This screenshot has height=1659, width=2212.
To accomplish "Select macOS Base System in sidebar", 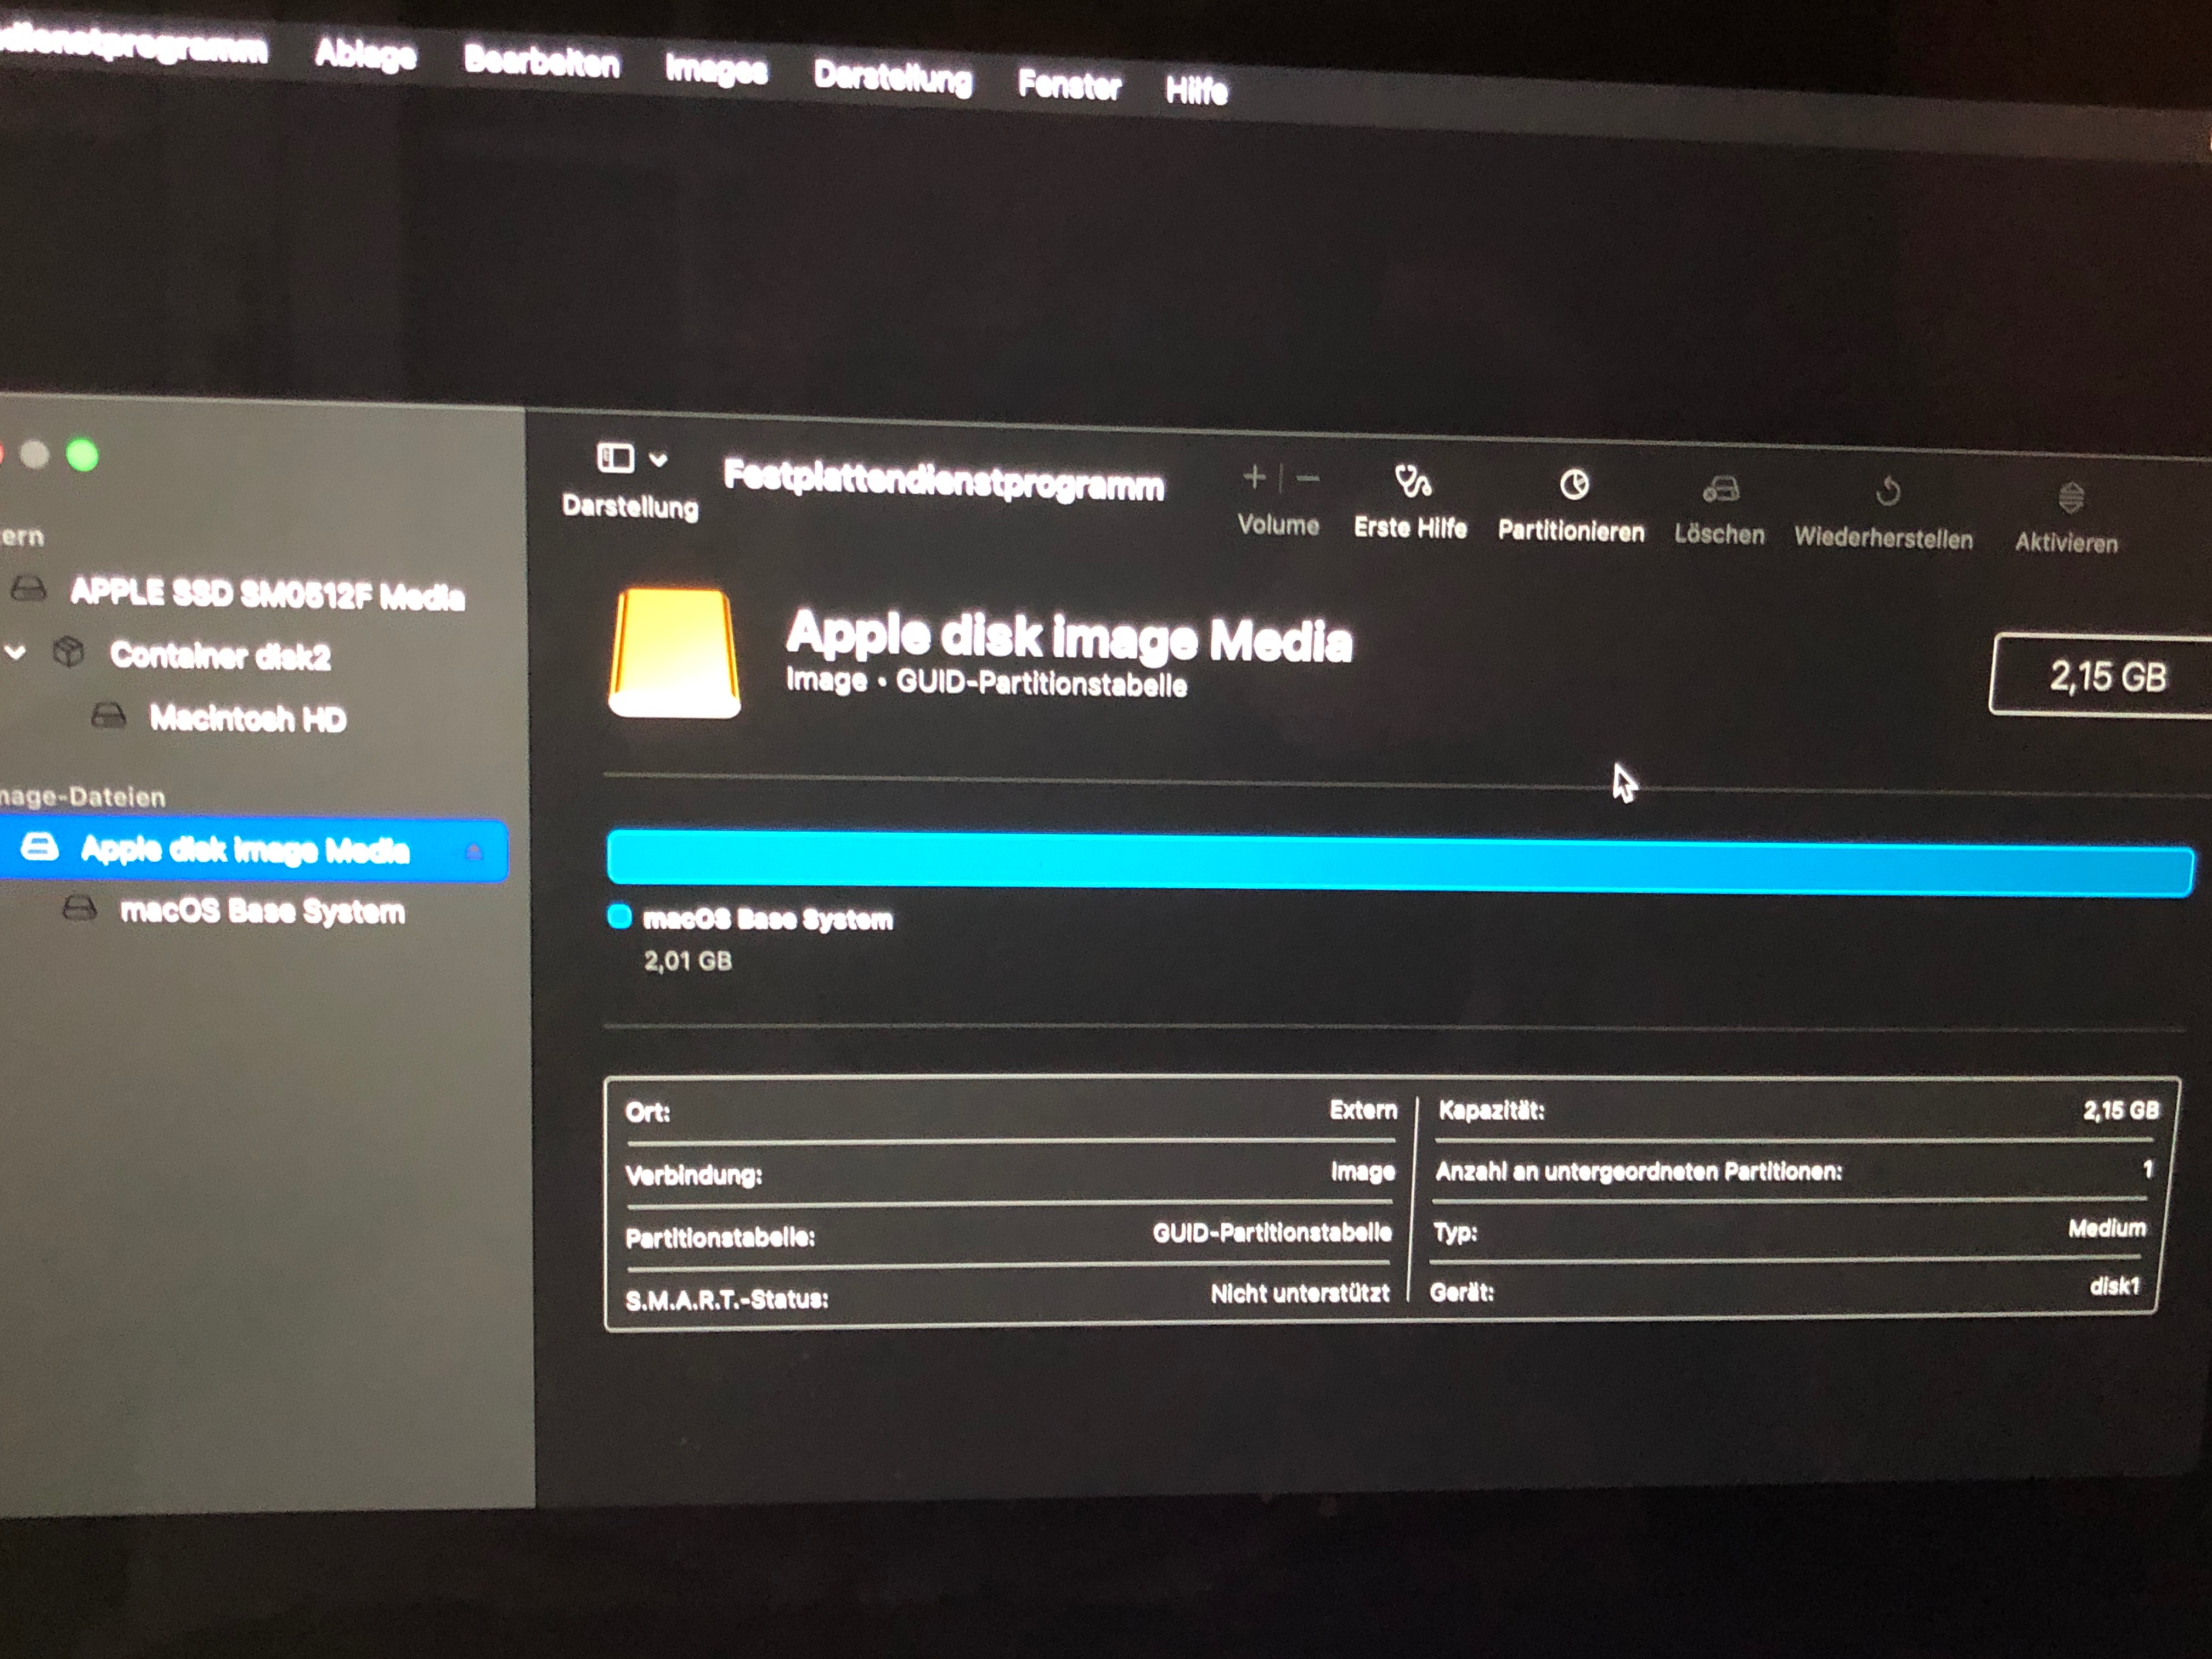I will coord(262,911).
